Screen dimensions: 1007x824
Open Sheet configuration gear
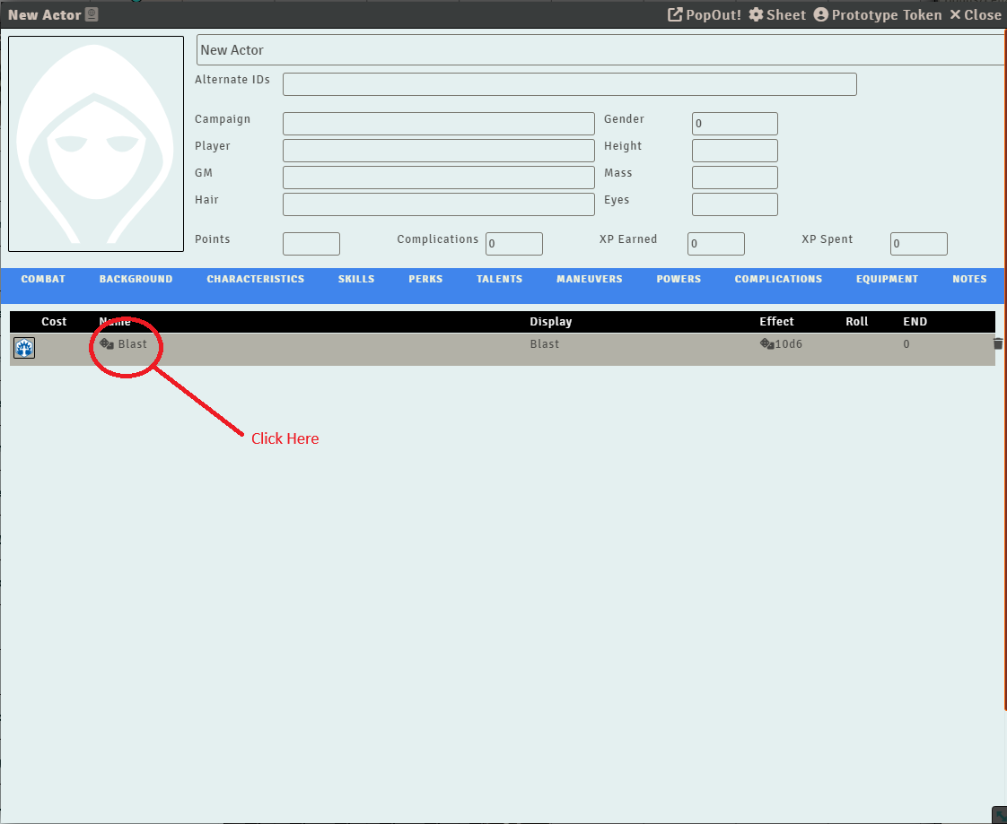click(777, 15)
